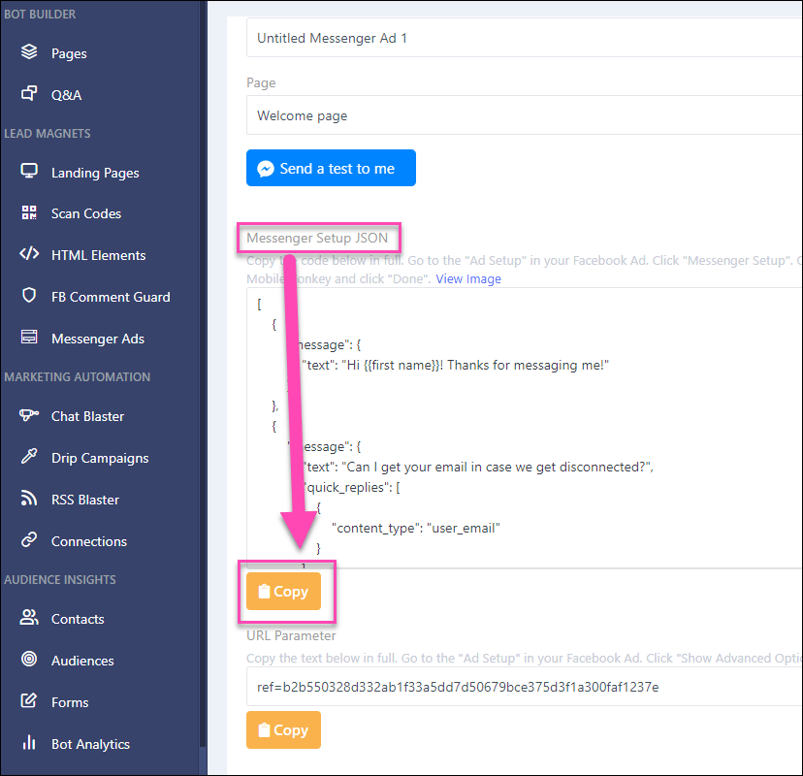This screenshot has width=803, height=776.
Task: Click the URL Parameter label
Action: tap(291, 635)
